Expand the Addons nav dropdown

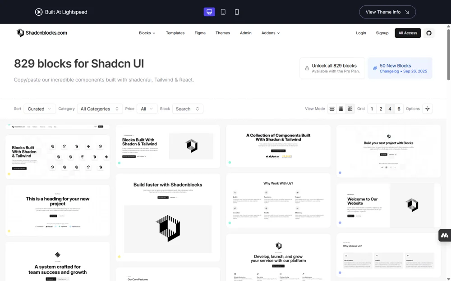(x=270, y=33)
